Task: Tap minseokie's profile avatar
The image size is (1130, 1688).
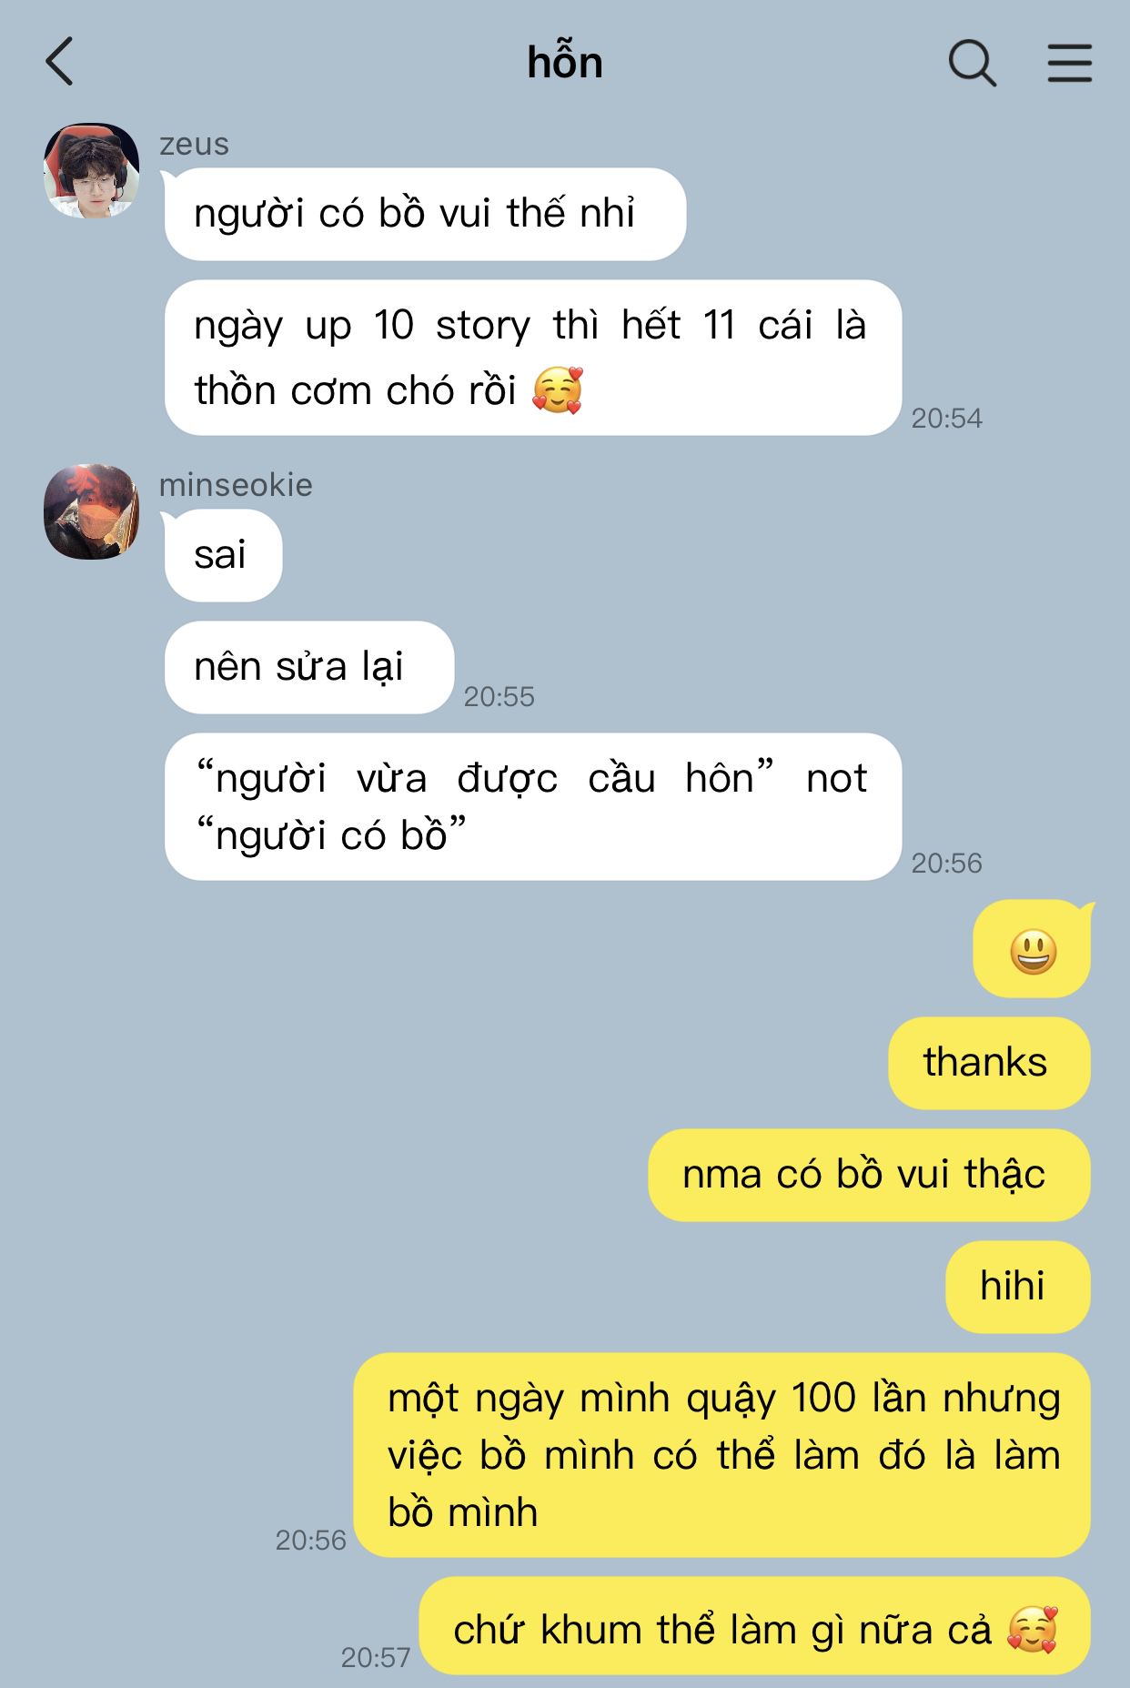Action: [x=91, y=511]
